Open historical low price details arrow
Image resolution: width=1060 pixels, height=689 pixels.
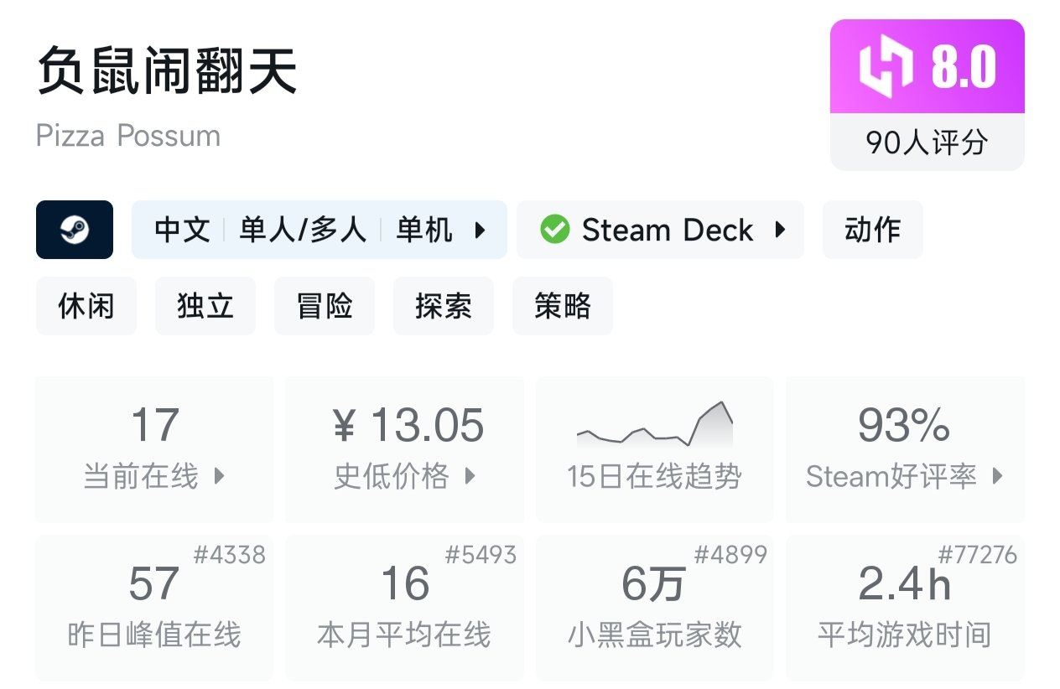470,476
